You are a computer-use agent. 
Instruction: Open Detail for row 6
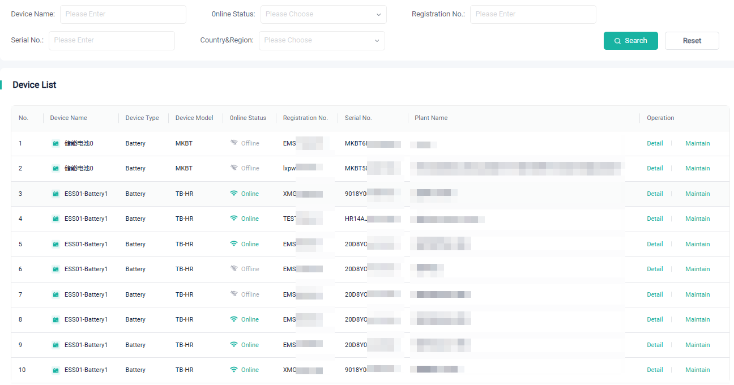pyautogui.click(x=655, y=269)
